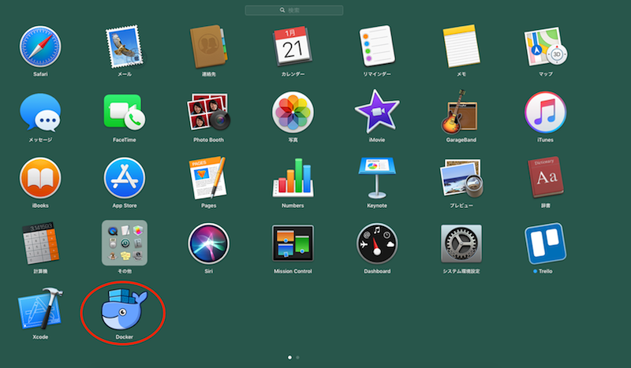Open GarageBand
631x368 pixels.
[461, 112]
